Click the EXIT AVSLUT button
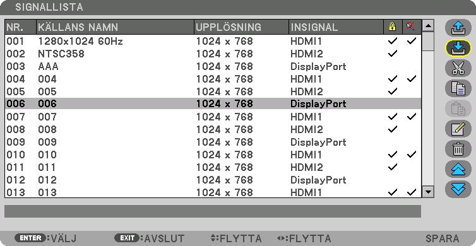The width and height of the screenshot is (476, 246). pyautogui.click(x=150, y=238)
